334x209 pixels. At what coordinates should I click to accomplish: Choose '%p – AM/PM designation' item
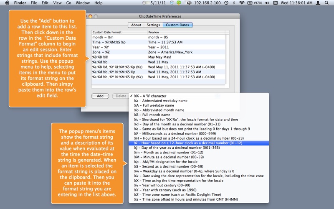pos(199,162)
